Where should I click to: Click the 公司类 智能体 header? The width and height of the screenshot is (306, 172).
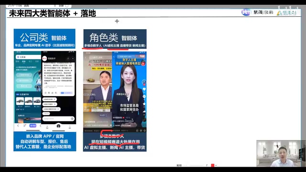pyautogui.click(x=44, y=37)
